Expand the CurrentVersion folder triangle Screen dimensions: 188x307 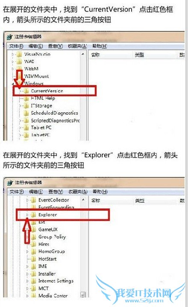(20, 91)
